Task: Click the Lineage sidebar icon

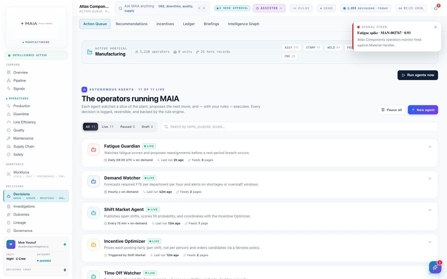Action: pyautogui.click(x=9, y=223)
